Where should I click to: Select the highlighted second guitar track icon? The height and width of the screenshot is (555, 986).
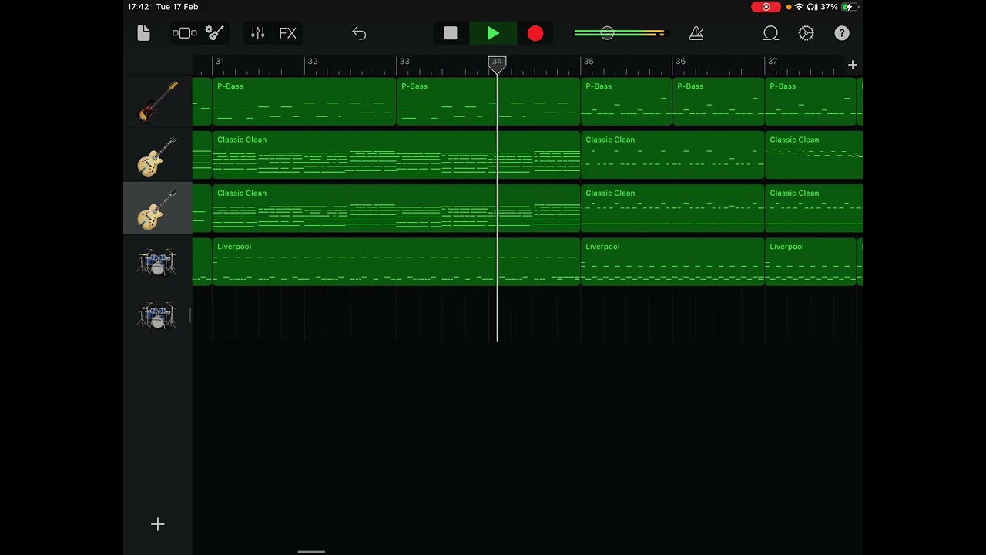point(157,208)
